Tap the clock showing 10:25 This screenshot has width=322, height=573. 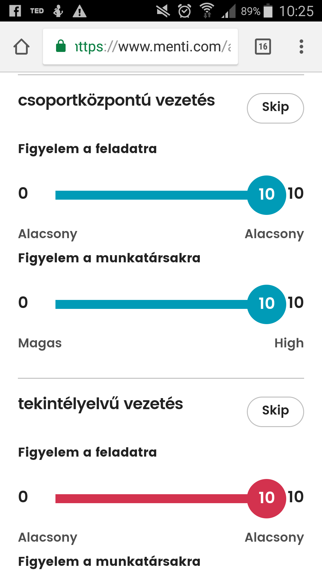(296, 11)
